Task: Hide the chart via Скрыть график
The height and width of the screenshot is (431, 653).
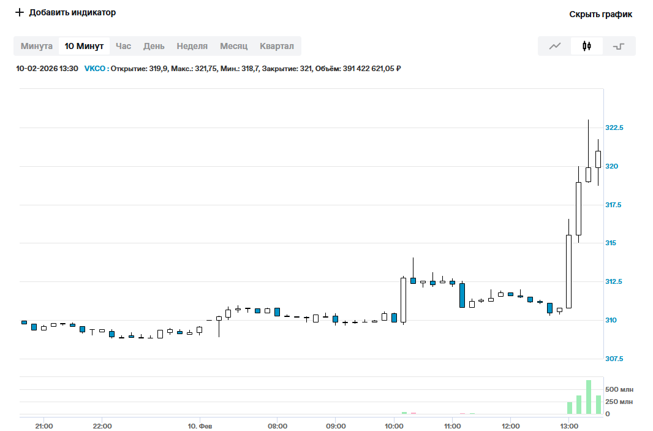Action: (x=600, y=14)
